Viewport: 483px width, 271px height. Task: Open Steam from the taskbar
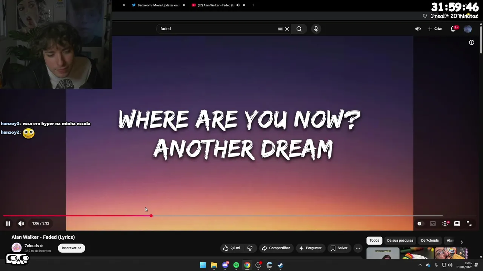tap(280, 265)
